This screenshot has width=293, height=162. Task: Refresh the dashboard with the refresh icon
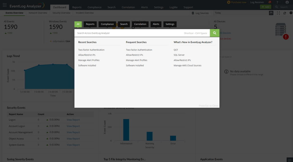tap(285, 13)
